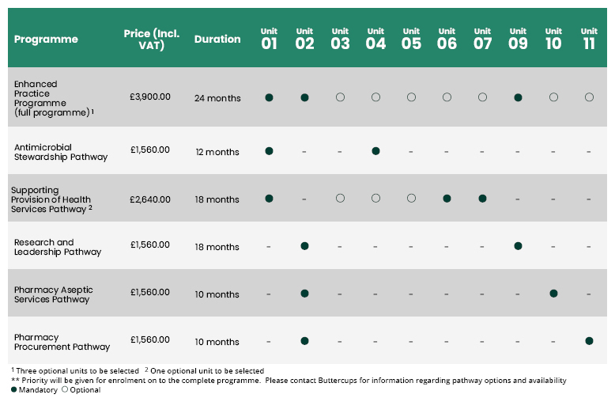Click Unit 04 filled dot for Antimicrobial Stewardship Pathway
The height and width of the screenshot is (402, 615).
coord(375,150)
